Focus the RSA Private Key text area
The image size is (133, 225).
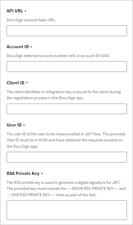(x=67, y=210)
